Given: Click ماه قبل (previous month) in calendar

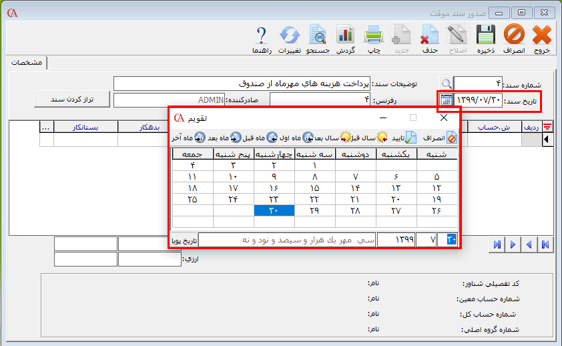Looking at the screenshot, I should tap(260, 138).
